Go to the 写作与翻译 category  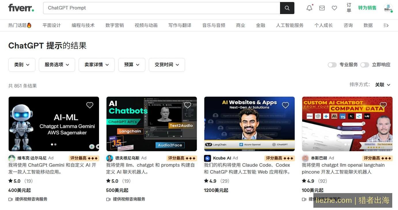(x=180, y=25)
